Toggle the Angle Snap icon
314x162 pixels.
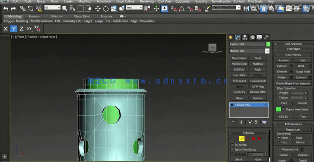point(181,9)
